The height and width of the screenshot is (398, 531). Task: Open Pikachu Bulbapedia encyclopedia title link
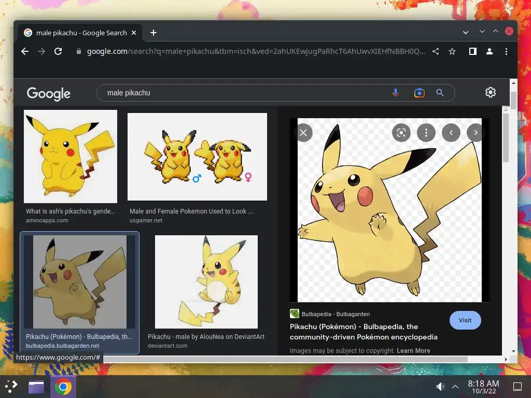pos(364,332)
